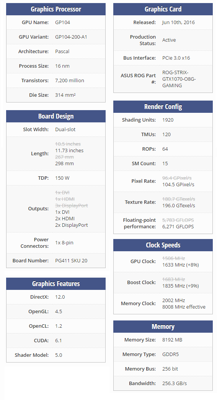
Task: Click the Clock Speeds section header
Action: (x=163, y=245)
